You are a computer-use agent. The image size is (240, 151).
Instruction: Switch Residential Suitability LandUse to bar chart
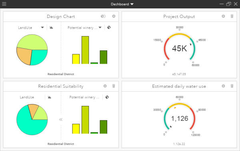point(50,97)
